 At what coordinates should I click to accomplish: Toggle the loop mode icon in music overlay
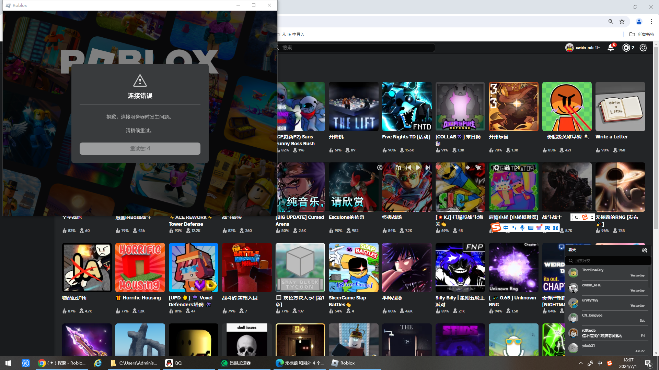pos(398,168)
